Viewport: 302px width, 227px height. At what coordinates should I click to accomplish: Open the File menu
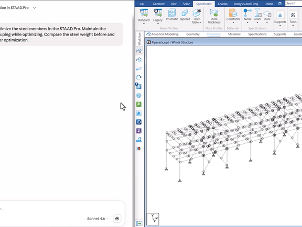142,4
